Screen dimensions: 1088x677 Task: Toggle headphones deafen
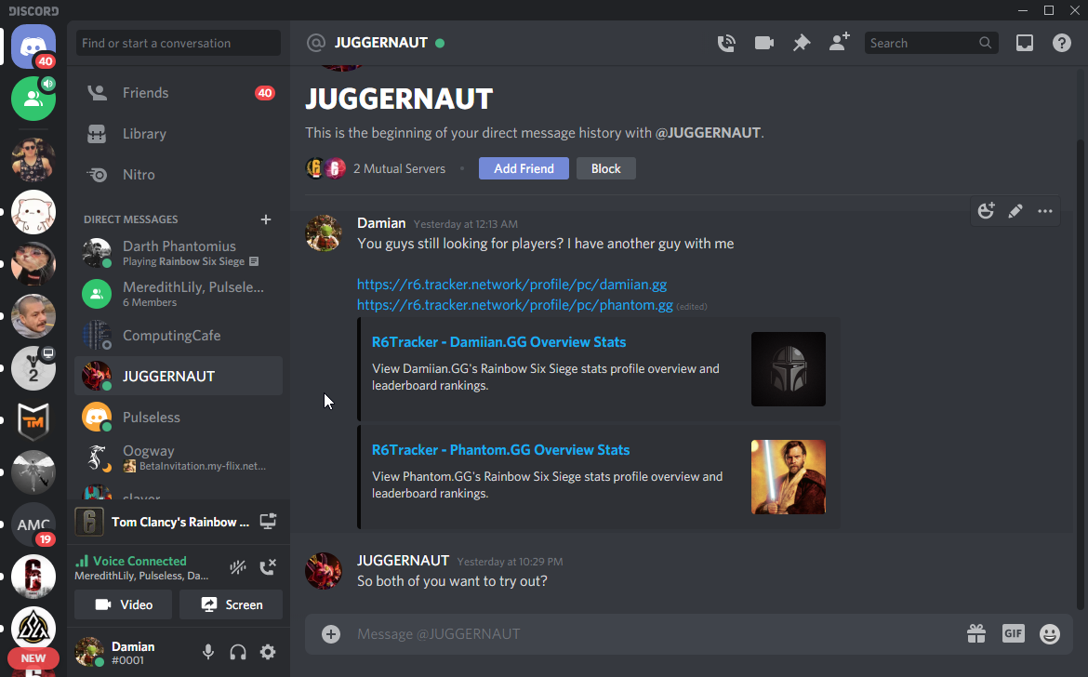(238, 652)
